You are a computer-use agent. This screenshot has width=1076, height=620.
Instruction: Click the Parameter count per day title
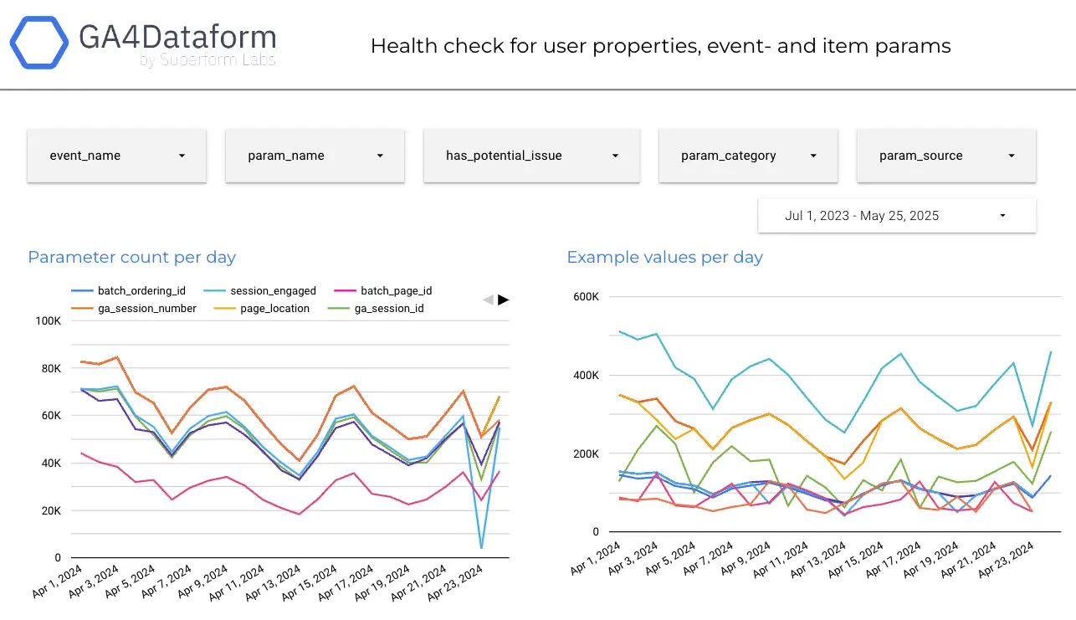(132, 258)
